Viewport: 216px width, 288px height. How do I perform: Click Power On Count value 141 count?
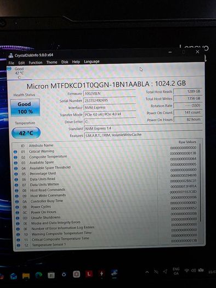click(x=188, y=112)
